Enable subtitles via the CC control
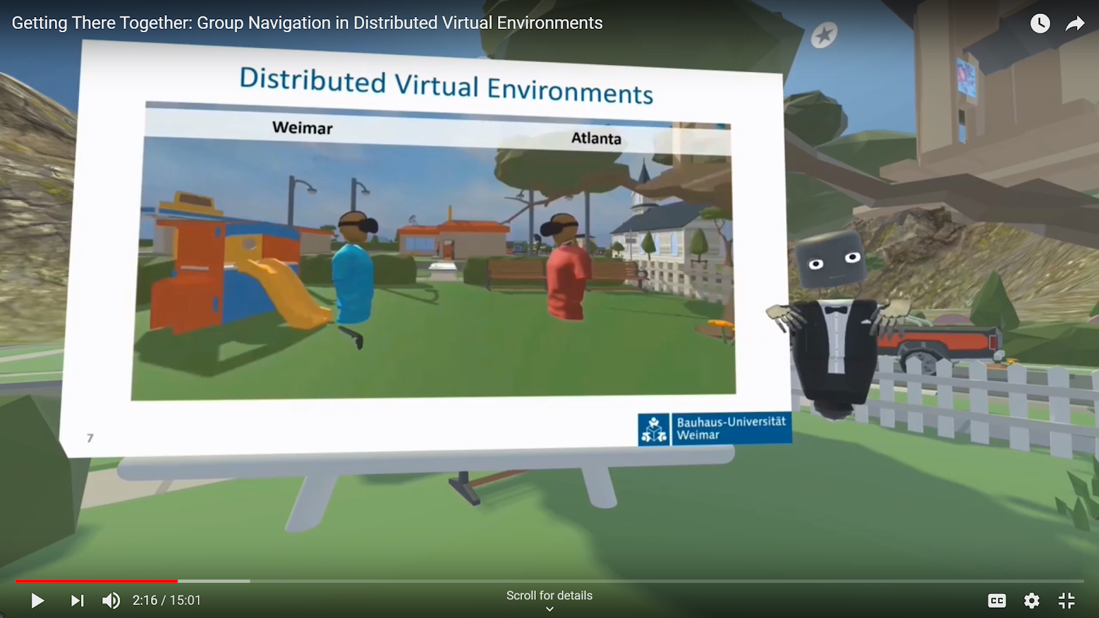Screen dimensions: 1099x618 click(x=997, y=600)
